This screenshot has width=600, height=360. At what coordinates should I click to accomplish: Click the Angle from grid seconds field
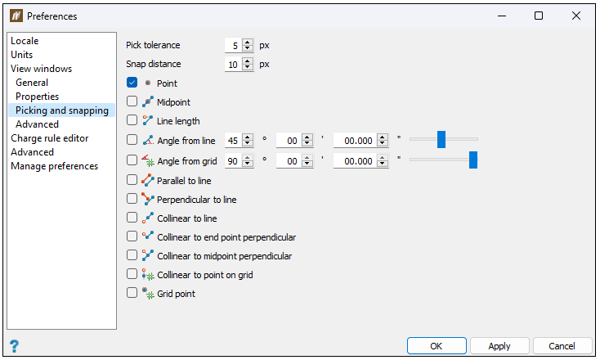356,161
